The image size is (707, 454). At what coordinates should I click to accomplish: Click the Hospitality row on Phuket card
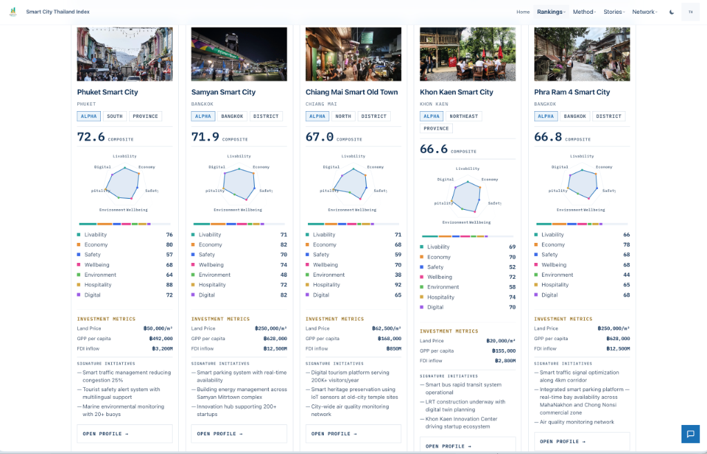124,285
